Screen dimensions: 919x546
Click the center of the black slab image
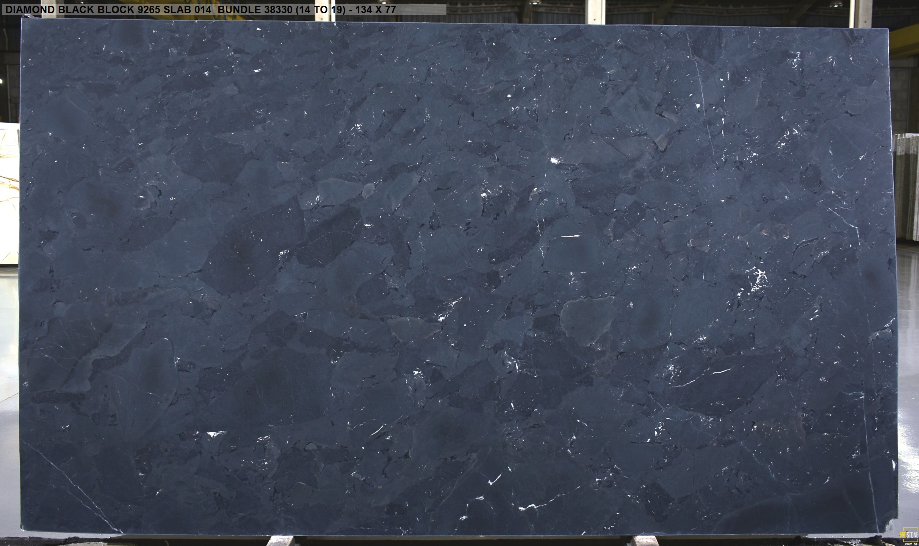tap(459, 277)
